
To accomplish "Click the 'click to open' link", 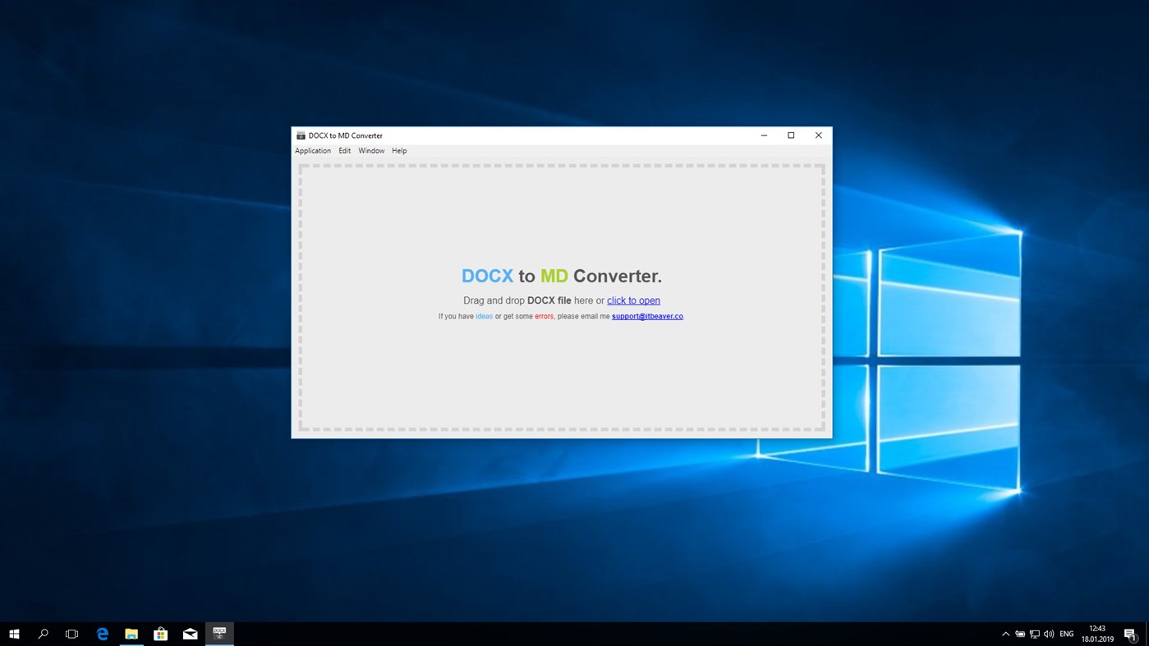I will click(x=633, y=300).
